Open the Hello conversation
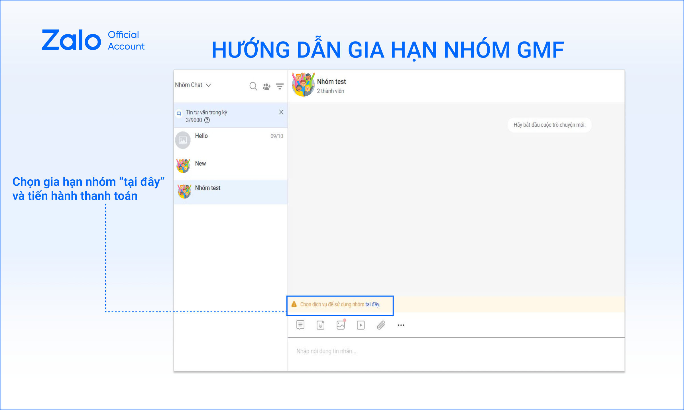Image resolution: width=684 pixels, height=410 pixels. (x=231, y=140)
